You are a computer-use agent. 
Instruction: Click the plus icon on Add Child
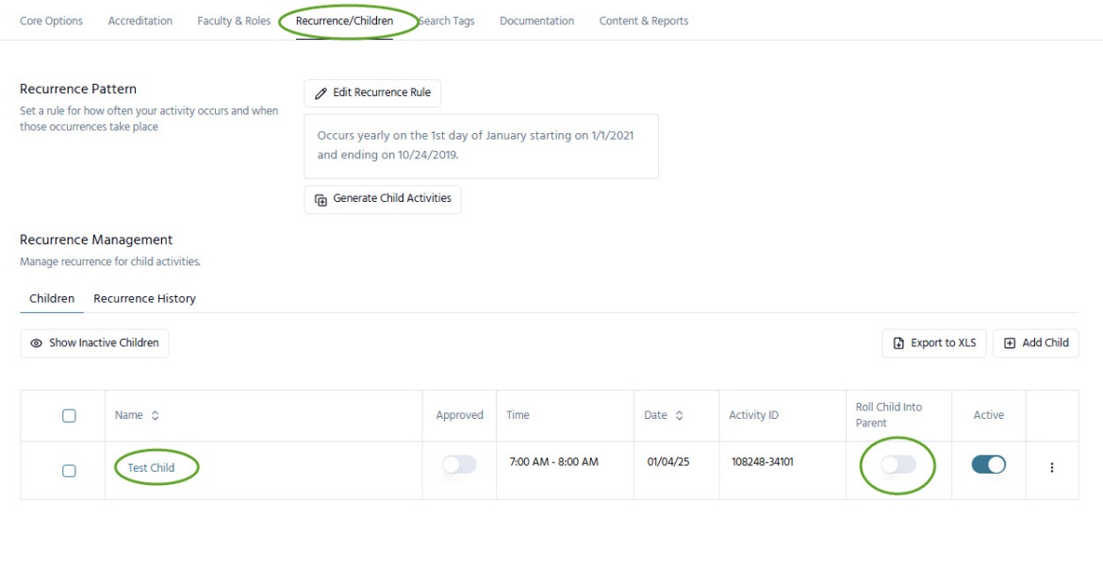click(1010, 343)
